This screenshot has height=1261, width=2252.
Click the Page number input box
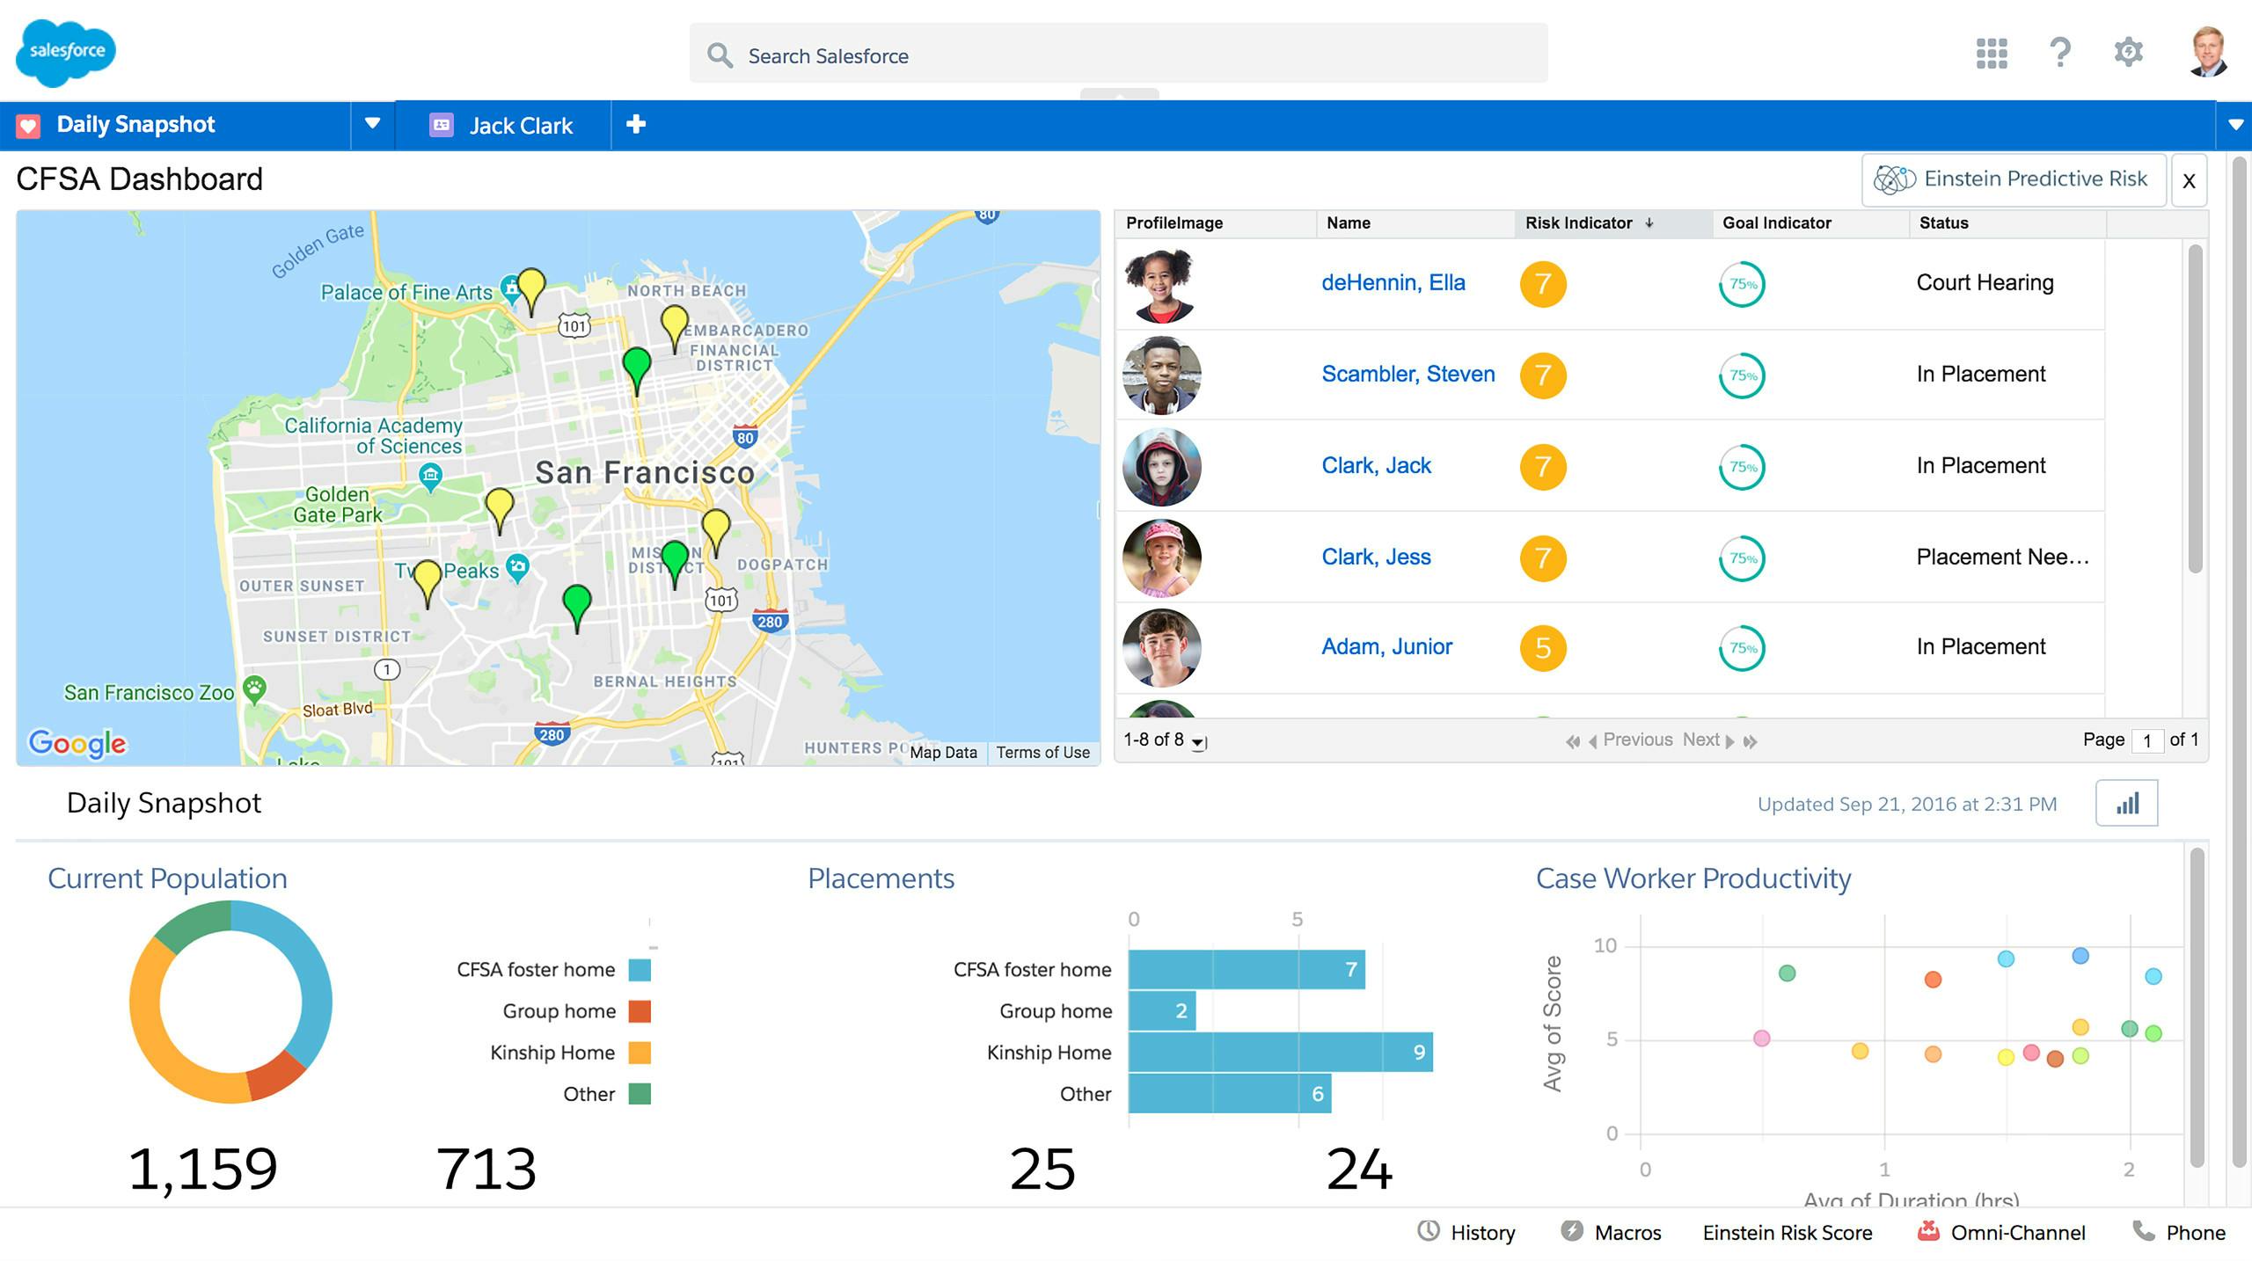click(x=2147, y=741)
